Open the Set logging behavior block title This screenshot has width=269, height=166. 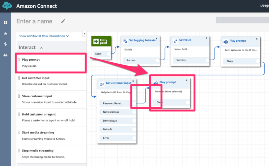[x=143, y=40]
